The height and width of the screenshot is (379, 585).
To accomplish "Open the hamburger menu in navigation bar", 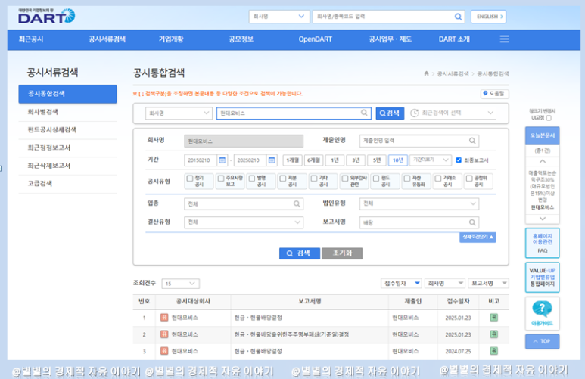I will coord(504,39).
